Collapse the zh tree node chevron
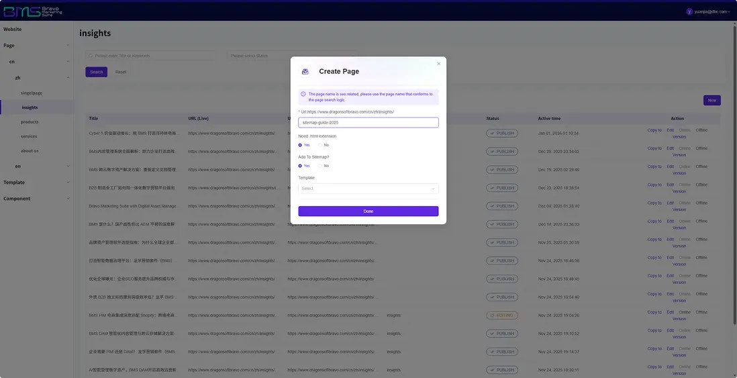Viewport: 737px width, 378px height. [x=68, y=78]
